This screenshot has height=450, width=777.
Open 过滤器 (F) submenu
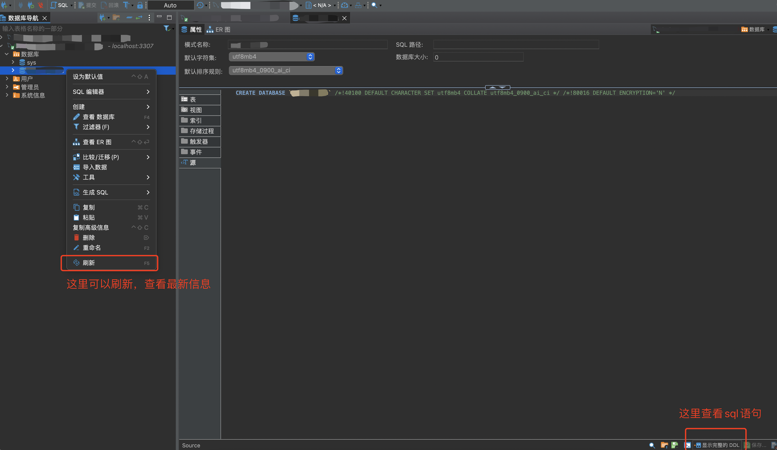pyautogui.click(x=111, y=127)
